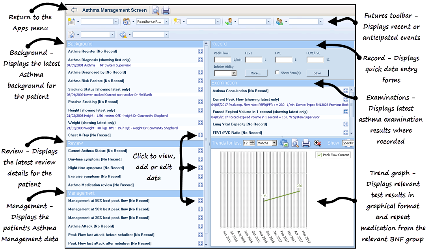The height and width of the screenshot is (249, 432).
Task: Click the printer icon beside print preview
Action: click(x=166, y=10)
